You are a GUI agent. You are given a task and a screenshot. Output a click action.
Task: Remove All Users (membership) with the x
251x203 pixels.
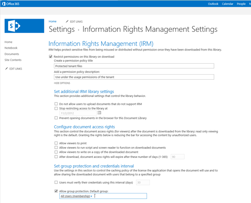[91, 196]
